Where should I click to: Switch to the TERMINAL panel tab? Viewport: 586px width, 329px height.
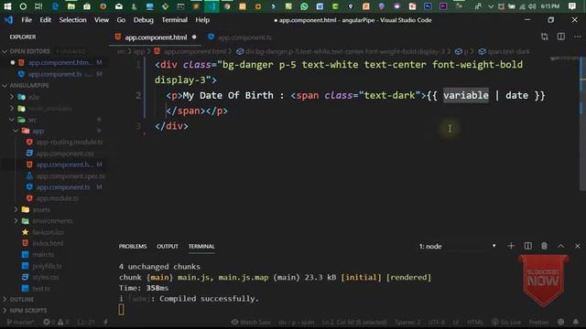201,246
